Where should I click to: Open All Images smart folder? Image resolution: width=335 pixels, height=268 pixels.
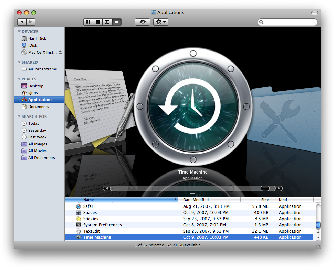pyautogui.click(x=39, y=144)
